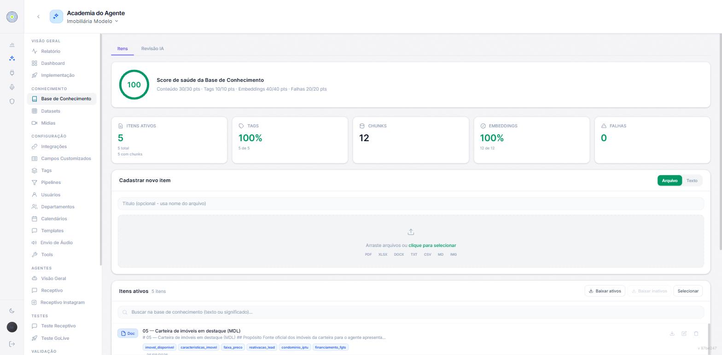Click the condominio_iptu tag

pos(295,347)
